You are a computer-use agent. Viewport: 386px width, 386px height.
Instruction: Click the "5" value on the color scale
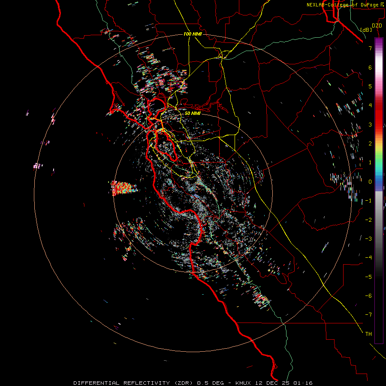370,86
